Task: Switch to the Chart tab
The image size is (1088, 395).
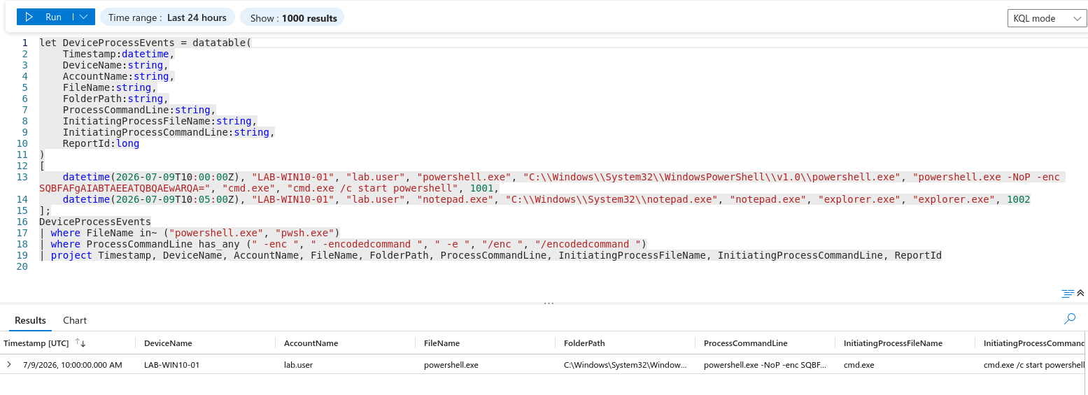Action: coord(75,320)
